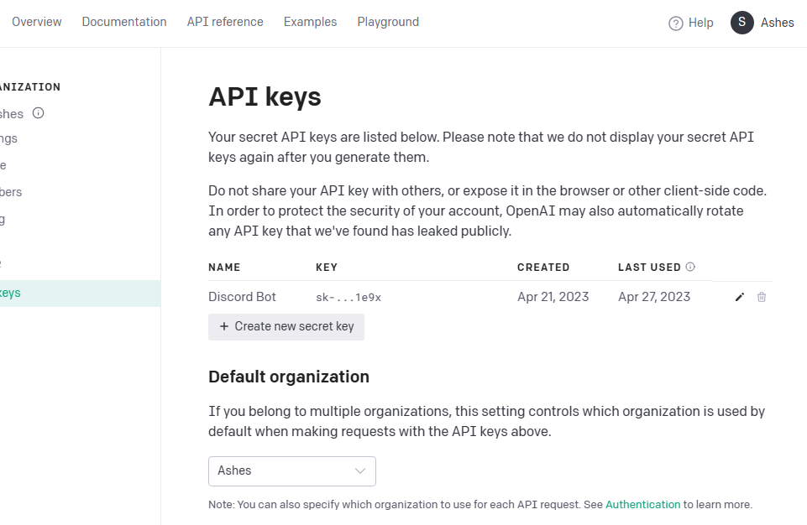Open Settings from the sidebar
Viewport: 807px width, 525px height.
(8, 138)
